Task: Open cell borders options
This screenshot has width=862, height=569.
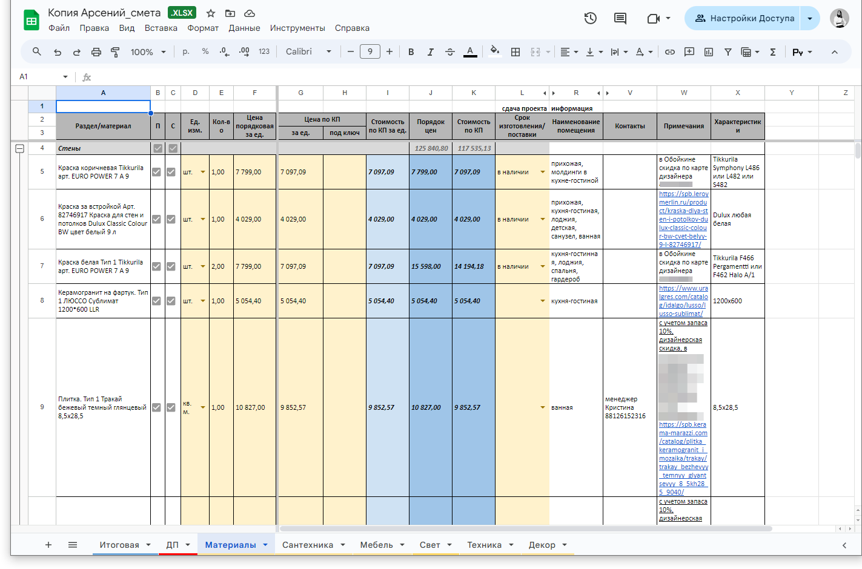Action: 516,52
